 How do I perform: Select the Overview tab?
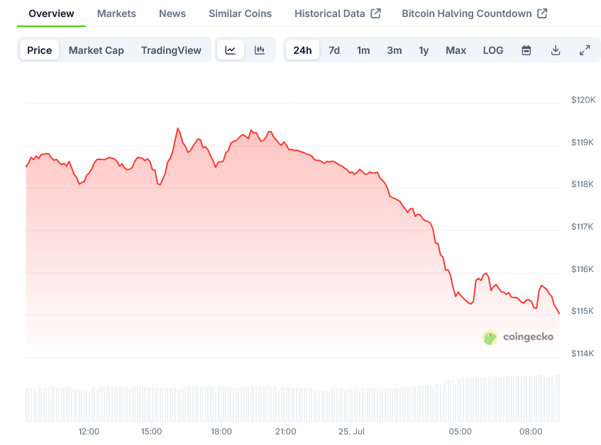(51, 13)
